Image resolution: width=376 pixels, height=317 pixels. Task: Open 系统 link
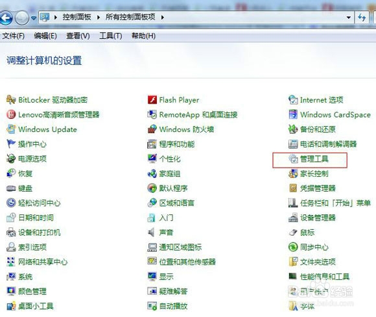(25, 276)
